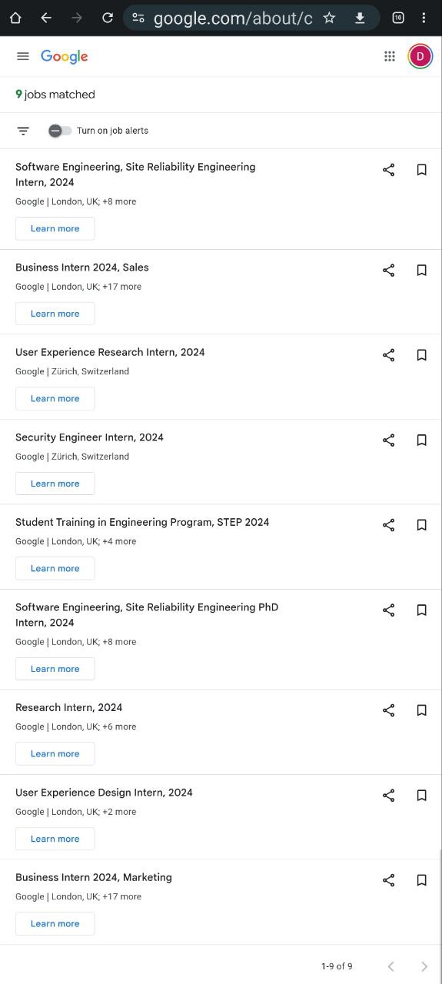Share the Business Intern 2024, Marketing job
The height and width of the screenshot is (984, 442).
389,880
